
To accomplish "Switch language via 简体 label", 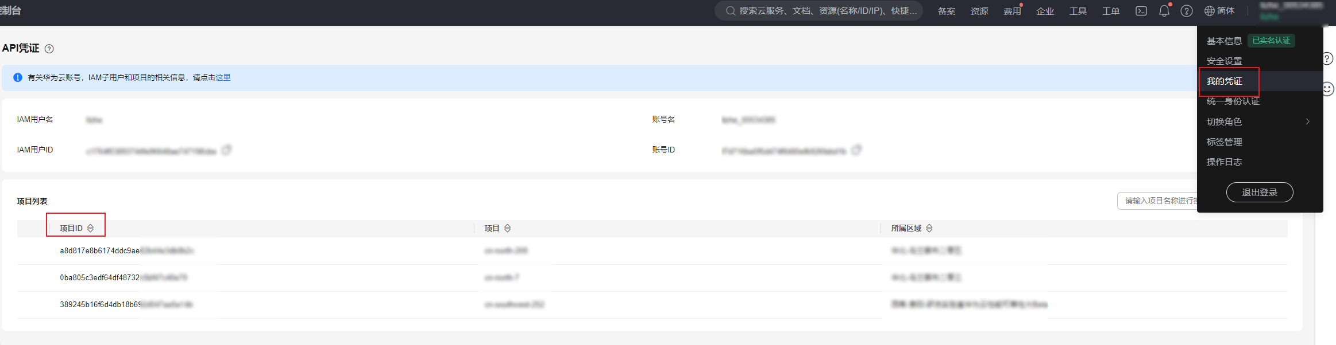I will click(x=1226, y=11).
